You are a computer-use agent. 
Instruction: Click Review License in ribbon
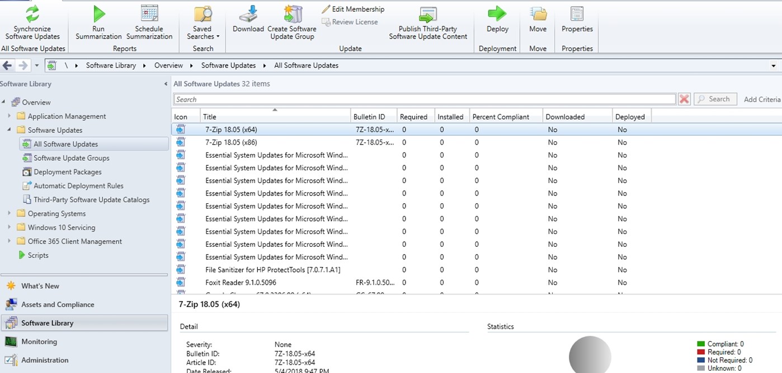coord(350,22)
